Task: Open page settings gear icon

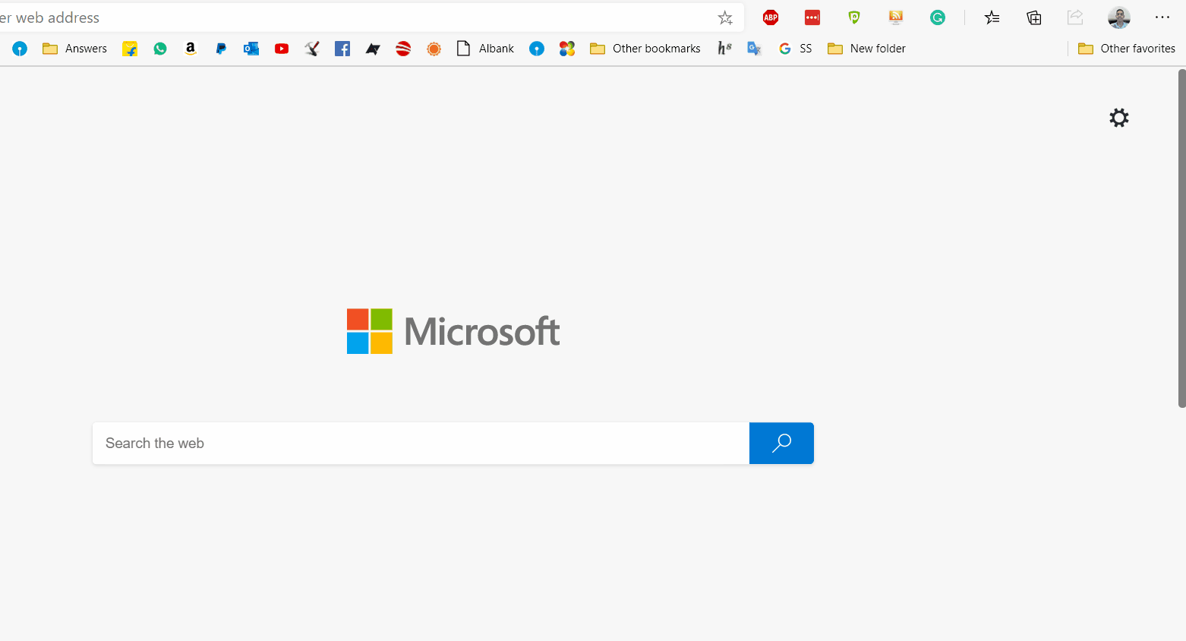Action: (x=1119, y=118)
